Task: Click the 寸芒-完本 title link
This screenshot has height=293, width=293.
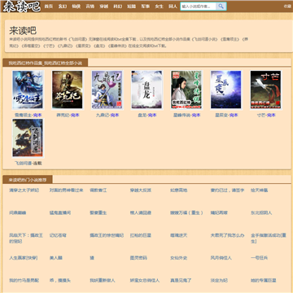Action: [x=266, y=115]
